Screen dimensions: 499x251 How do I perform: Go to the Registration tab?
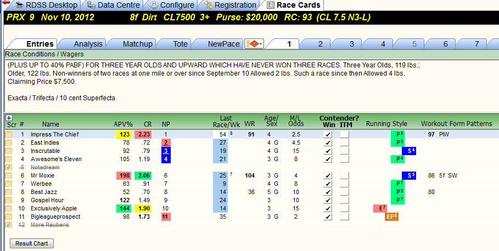(x=231, y=5)
